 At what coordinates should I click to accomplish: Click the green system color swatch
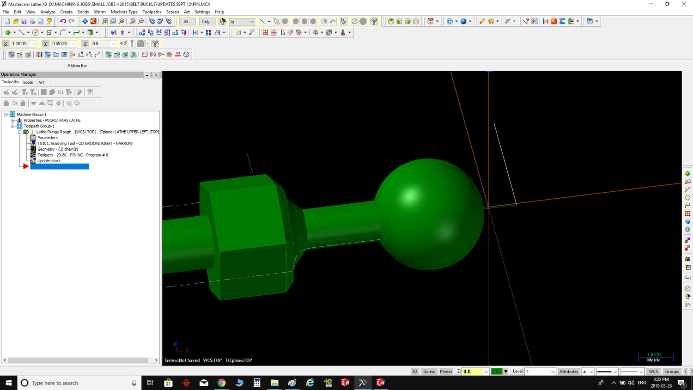[497, 372]
